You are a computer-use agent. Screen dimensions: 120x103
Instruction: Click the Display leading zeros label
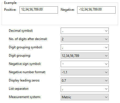click(x=24, y=80)
